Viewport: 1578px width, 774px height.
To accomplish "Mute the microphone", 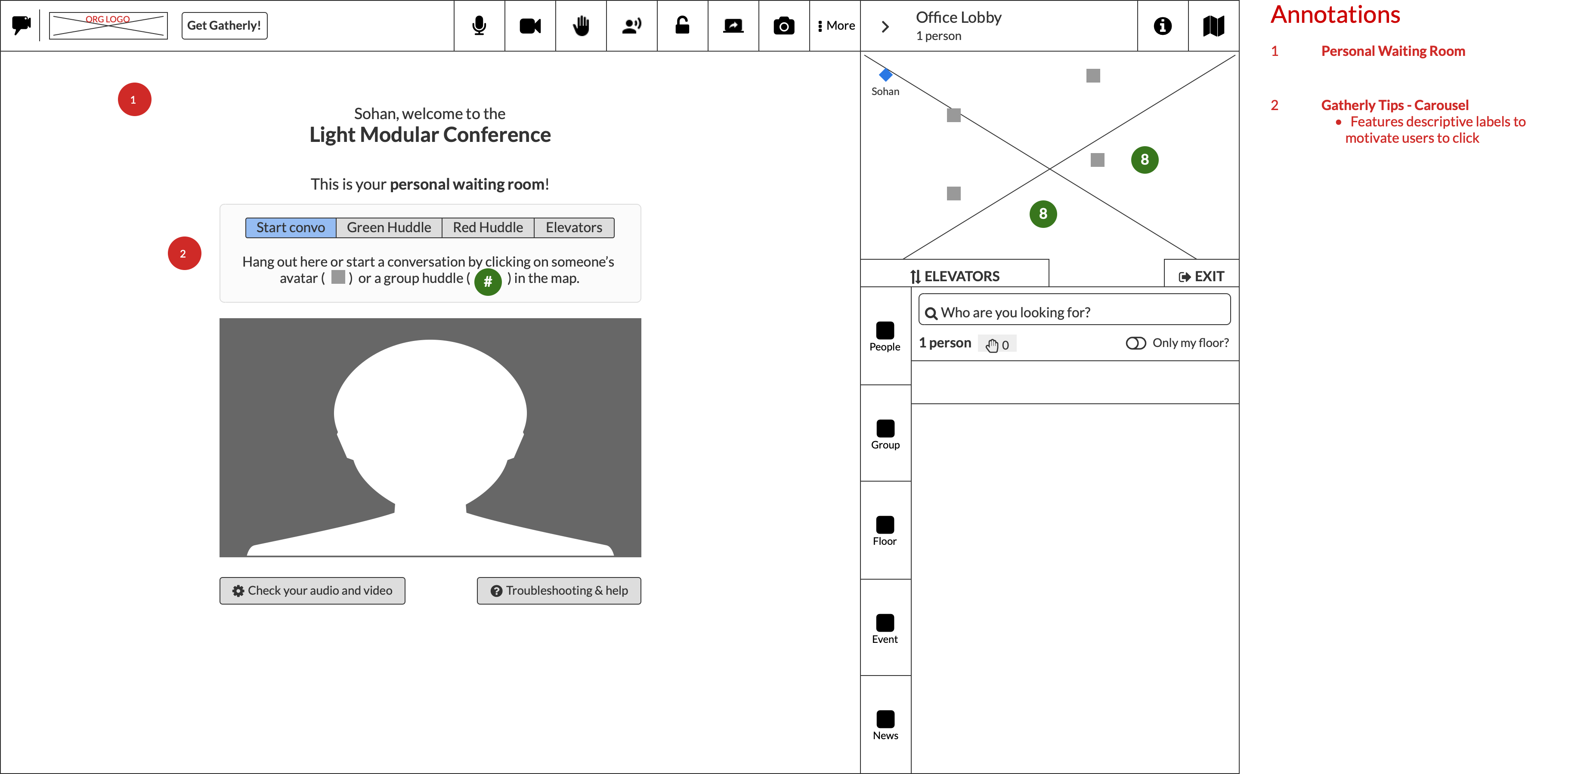I will (x=480, y=26).
